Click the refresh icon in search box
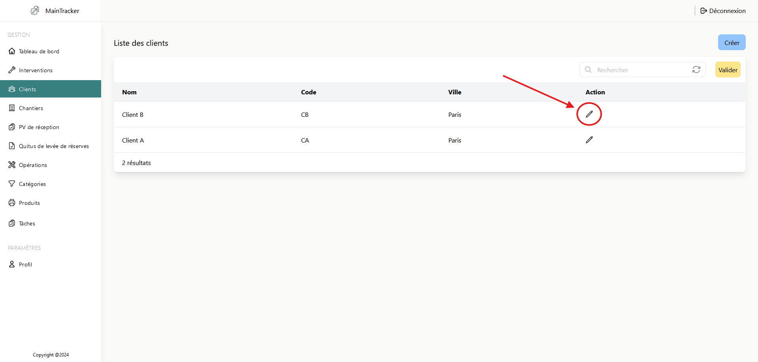This screenshot has width=758, height=362. pos(696,70)
